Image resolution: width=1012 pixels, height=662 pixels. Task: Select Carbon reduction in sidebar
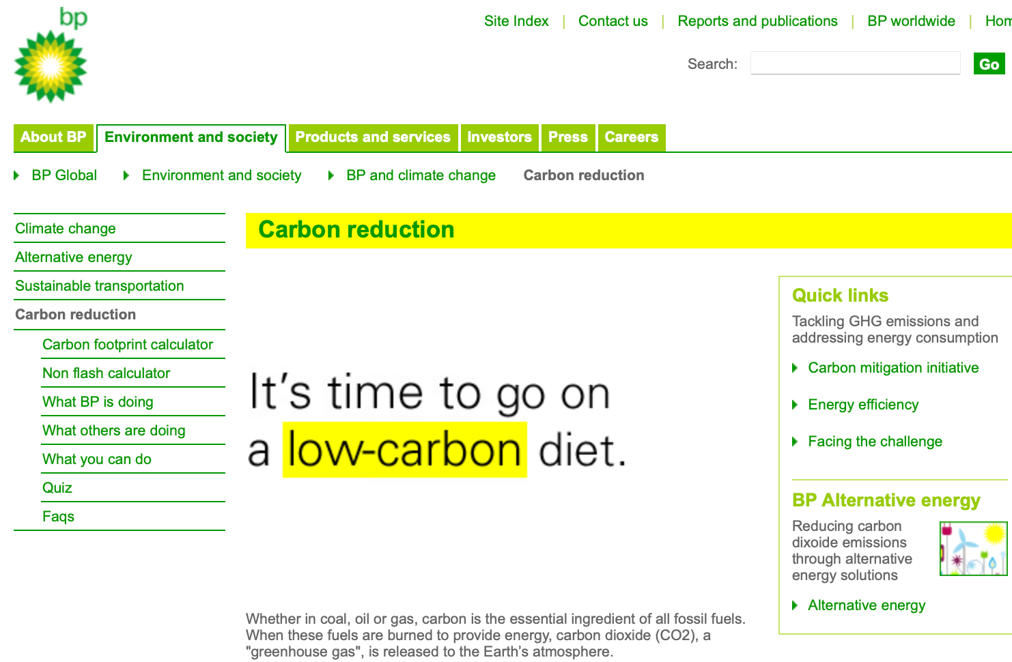75,315
